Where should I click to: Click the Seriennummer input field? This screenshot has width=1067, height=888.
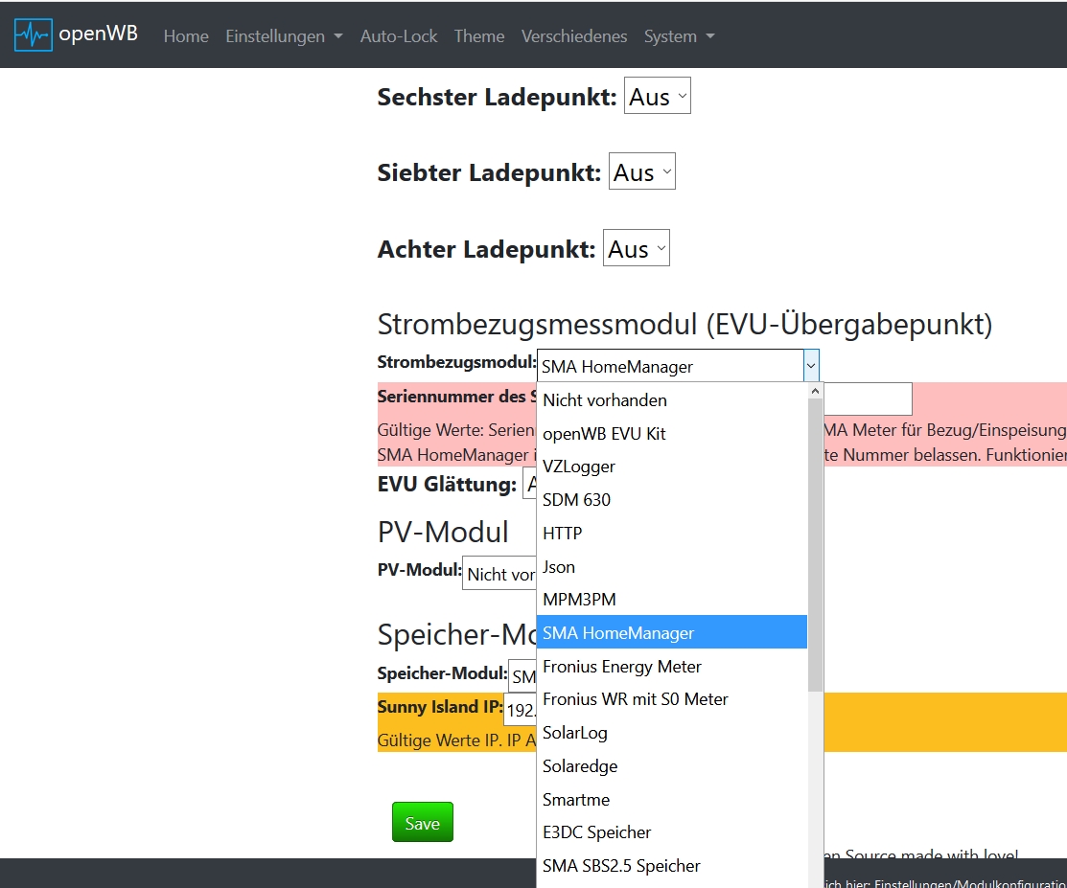[868, 398]
